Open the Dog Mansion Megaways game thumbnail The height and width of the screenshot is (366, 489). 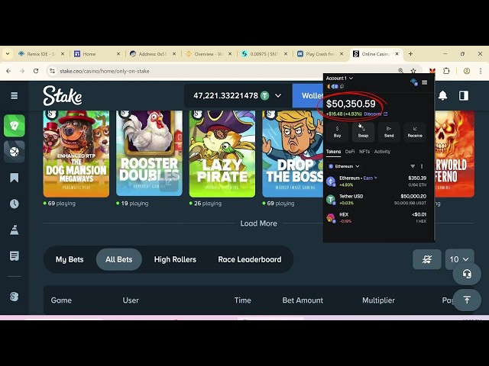tap(76, 154)
